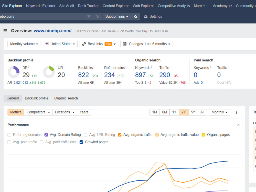Image resolution: width=256 pixels, height=192 pixels.
Task: Open the Monthly granularity dropdown
Action: tap(219, 112)
